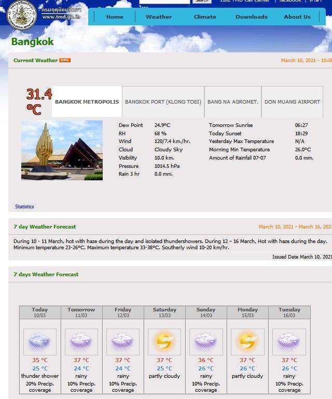Image resolution: width=332 pixels, height=399 pixels.
Task: Click the Today 10/03 column header
Action: pyautogui.click(x=40, y=312)
